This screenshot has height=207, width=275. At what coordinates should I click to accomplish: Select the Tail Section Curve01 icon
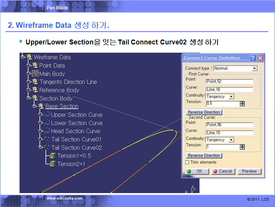47,139
